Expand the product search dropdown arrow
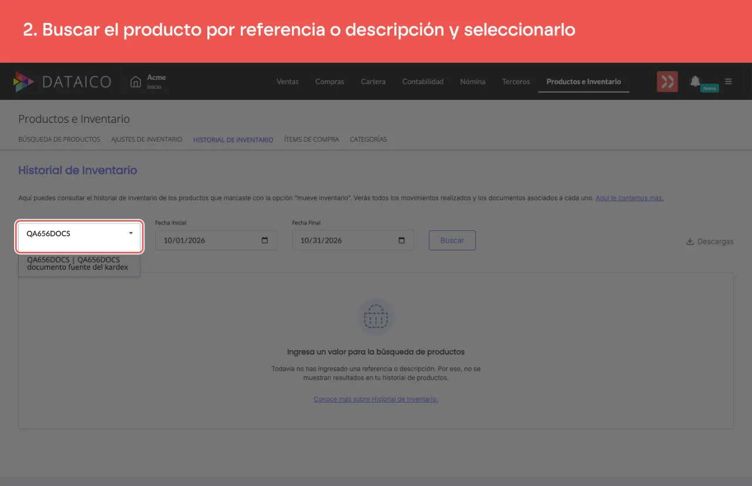Screen dimensions: 752x486 (131, 233)
